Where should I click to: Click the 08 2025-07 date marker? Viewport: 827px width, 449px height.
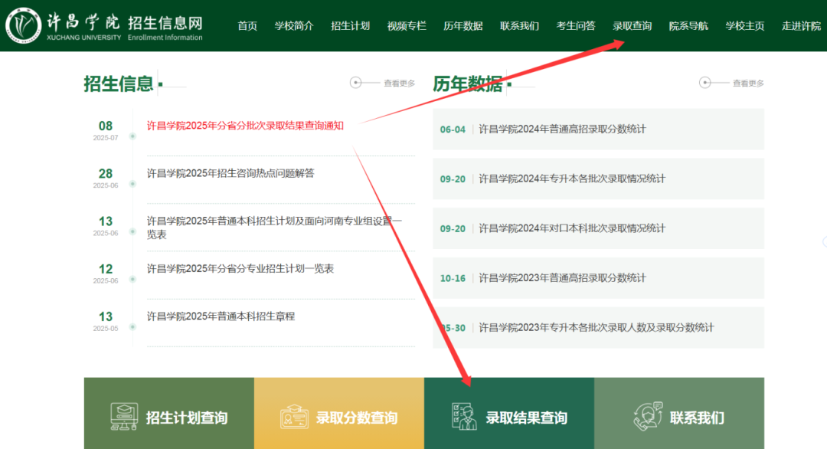click(x=106, y=129)
